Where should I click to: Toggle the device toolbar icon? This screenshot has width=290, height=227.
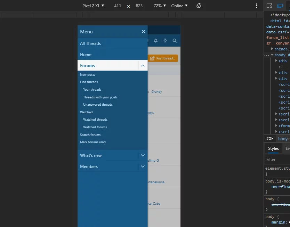pos(280,6)
